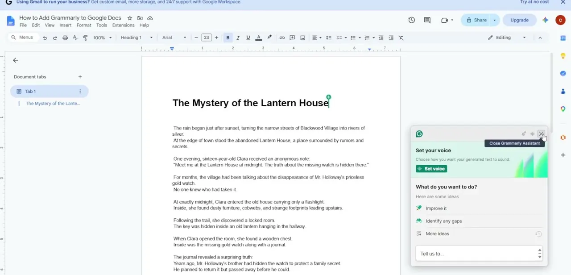The width and height of the screenshot is (571, 275).
Task: Insert a link
Action: [282, 38]
